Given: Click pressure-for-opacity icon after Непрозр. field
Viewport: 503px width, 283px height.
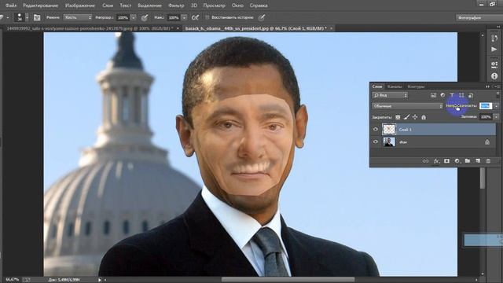Looking at the screenshot, I should coord(145,17).
